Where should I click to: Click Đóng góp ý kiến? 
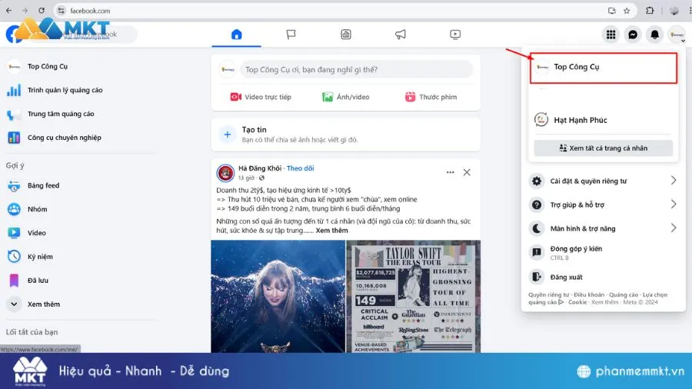pyautogui.click(x=604, y=252)
